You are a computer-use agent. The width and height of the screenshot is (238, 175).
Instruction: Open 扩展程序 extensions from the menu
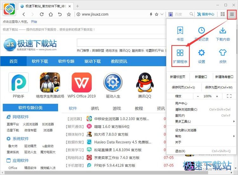click(x=180, y=56)
